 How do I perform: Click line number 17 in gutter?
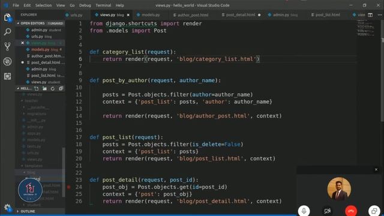click(x=79, y=137)
